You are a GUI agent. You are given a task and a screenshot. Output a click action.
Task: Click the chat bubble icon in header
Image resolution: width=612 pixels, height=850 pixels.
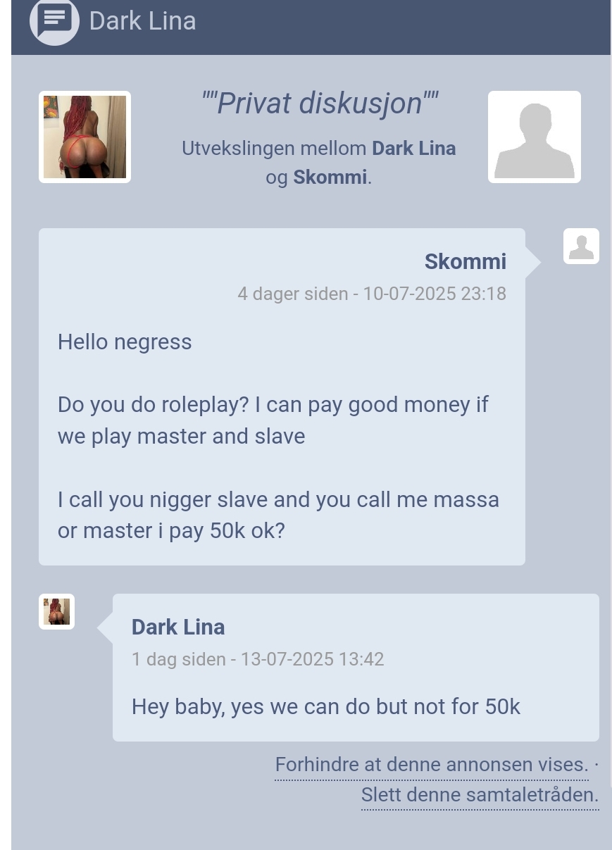(54, 20)
